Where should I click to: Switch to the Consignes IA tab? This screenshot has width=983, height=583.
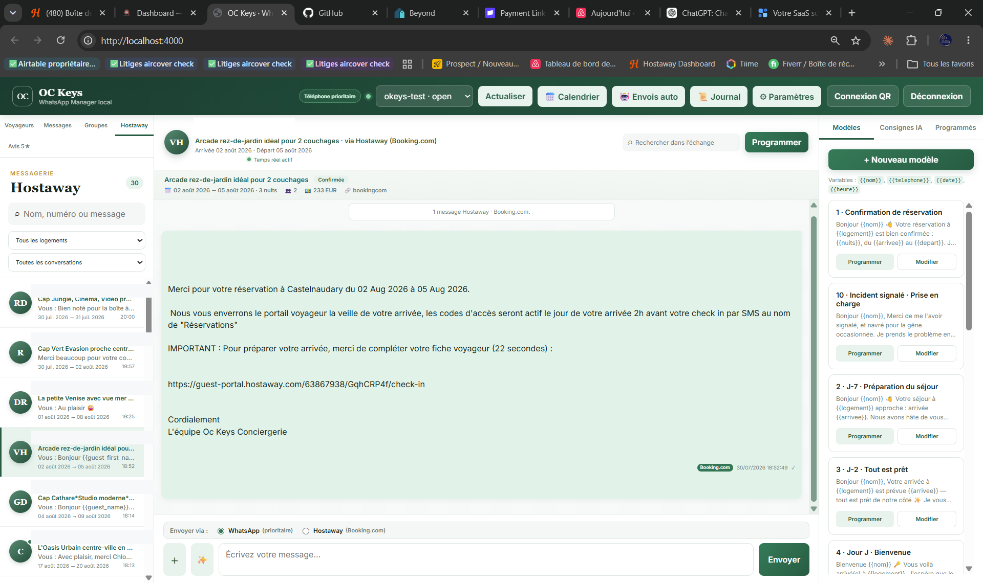[x=901, y=127]
